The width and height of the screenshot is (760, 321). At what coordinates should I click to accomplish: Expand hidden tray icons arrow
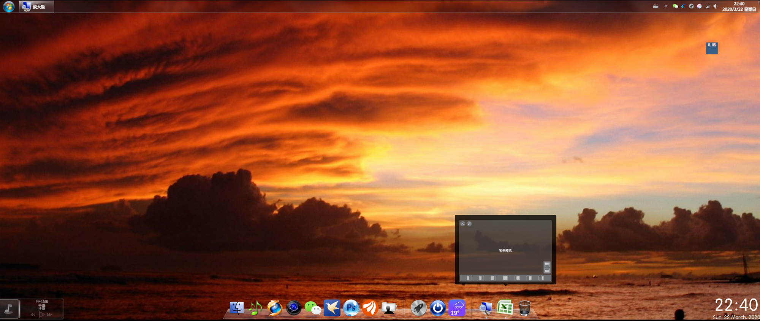pyautogui.click(x=666, y=6)
